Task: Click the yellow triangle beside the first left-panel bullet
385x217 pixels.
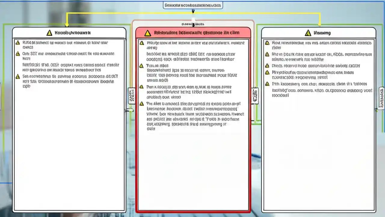Action: [x=17, y=42]
